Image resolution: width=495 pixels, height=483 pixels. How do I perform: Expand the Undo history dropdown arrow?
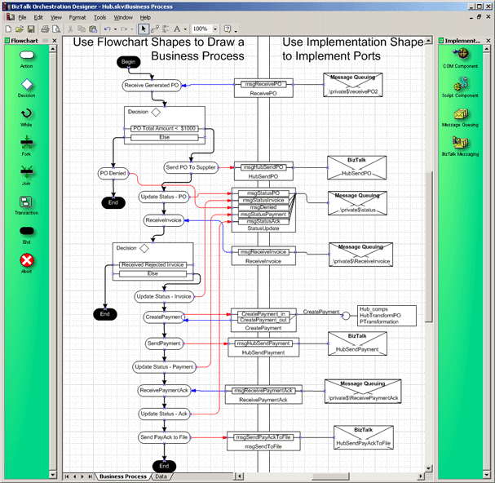(117, 29)
